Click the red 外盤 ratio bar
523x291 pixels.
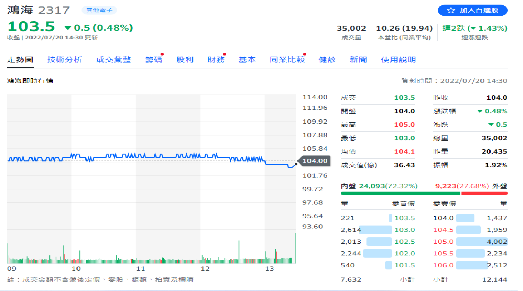pos(484,193)
